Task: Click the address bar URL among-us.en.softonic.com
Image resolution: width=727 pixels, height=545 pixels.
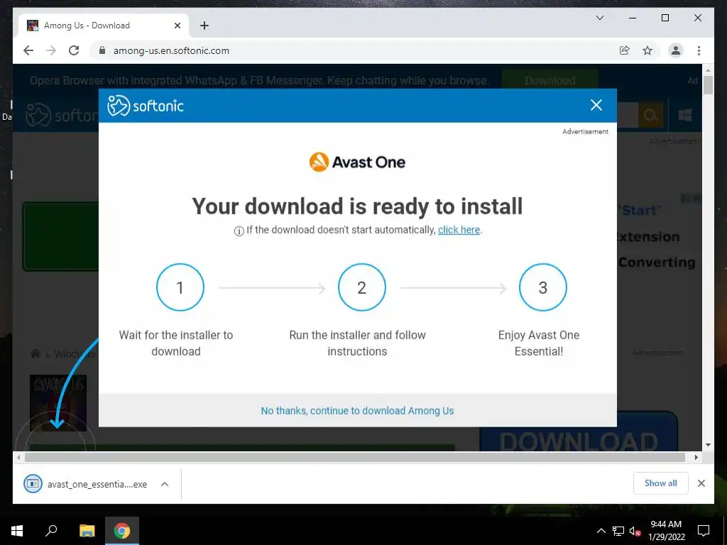Action: 171,50
